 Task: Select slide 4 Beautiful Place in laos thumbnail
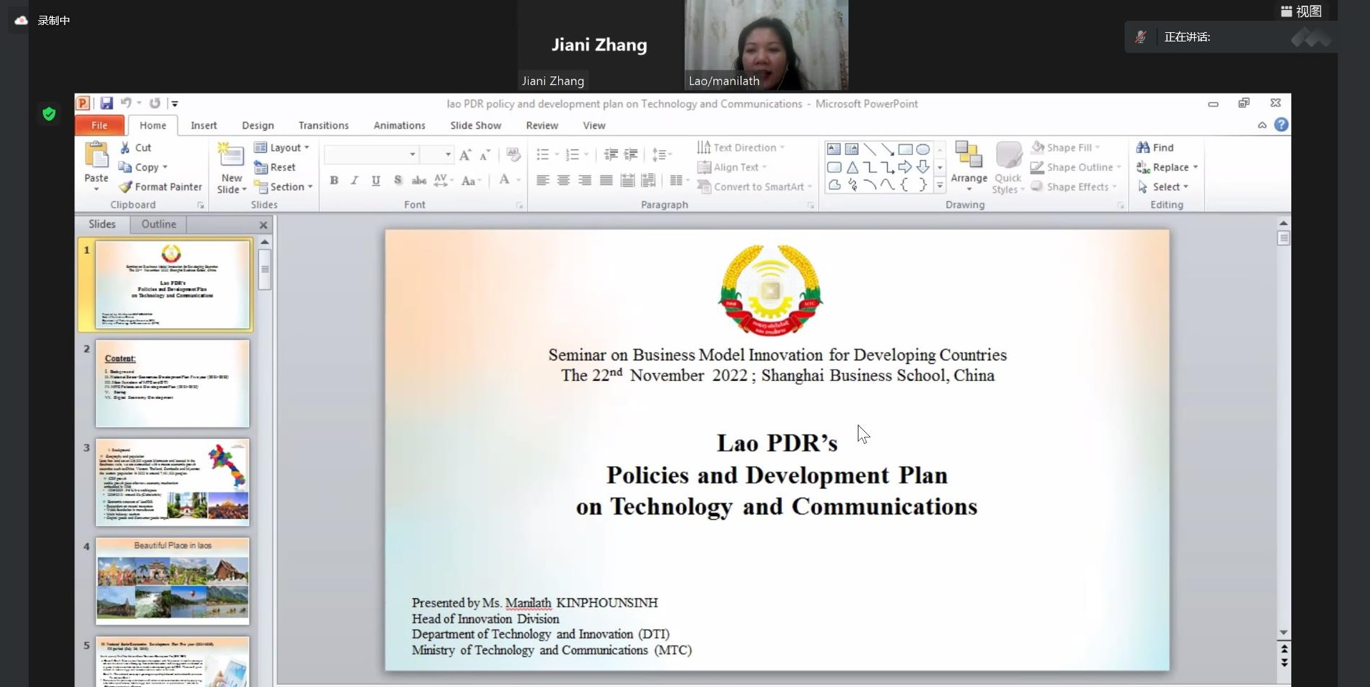coord(172,581)
